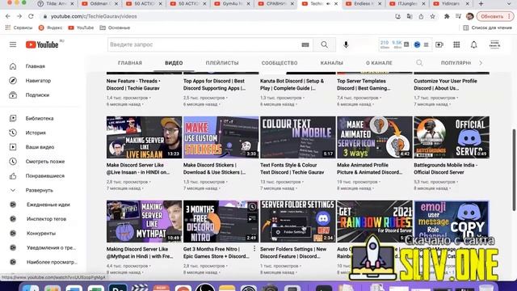The width and height of the screenshot is (517, 291).
Task: Switch to the ПЛЕЙЛИСТЫ tab
Action: tap(222, 63)
